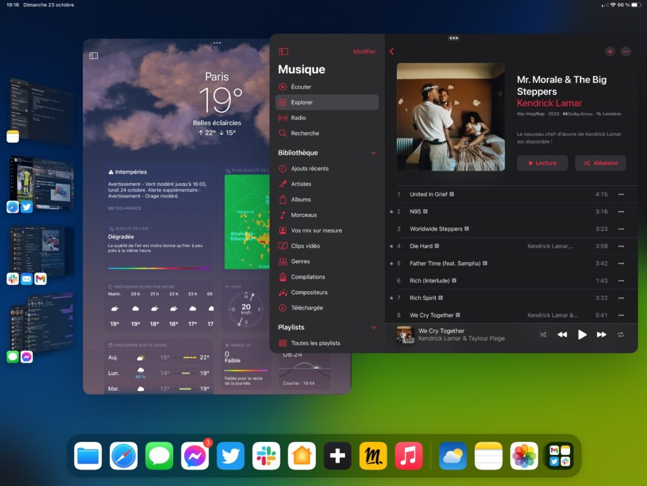This screenshot has height=486, width=647.
Task: Add album with the plus icon
Action: coord(610,52)
